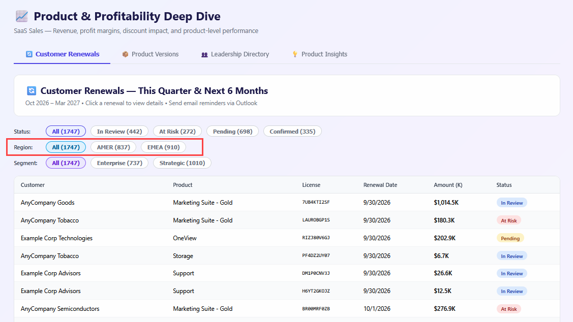573x322 pixels.
Task: Click the refresh icon beside Customer Renewals heading
Action: 32,90
